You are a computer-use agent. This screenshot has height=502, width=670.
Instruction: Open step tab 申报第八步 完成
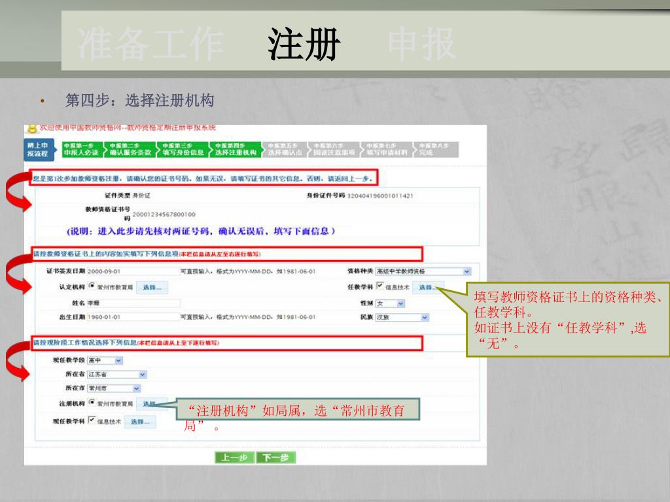click(436, 150)
